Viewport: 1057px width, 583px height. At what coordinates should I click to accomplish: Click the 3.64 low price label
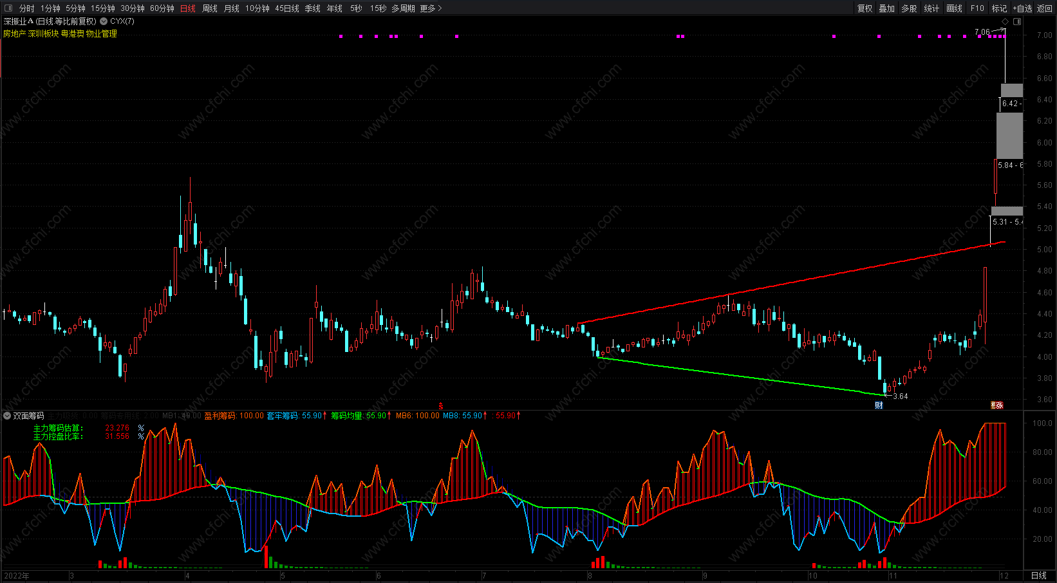pyautogui.click(x=901, y=396)
